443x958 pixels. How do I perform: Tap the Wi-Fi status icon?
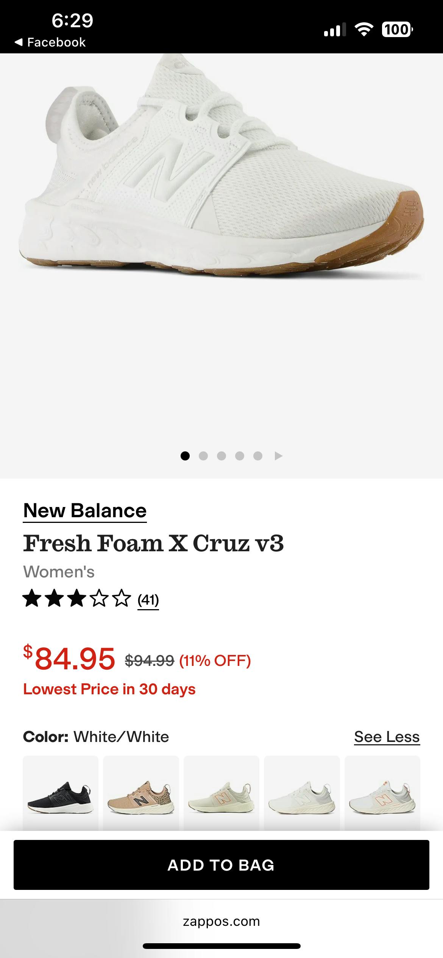pos(363,30)
